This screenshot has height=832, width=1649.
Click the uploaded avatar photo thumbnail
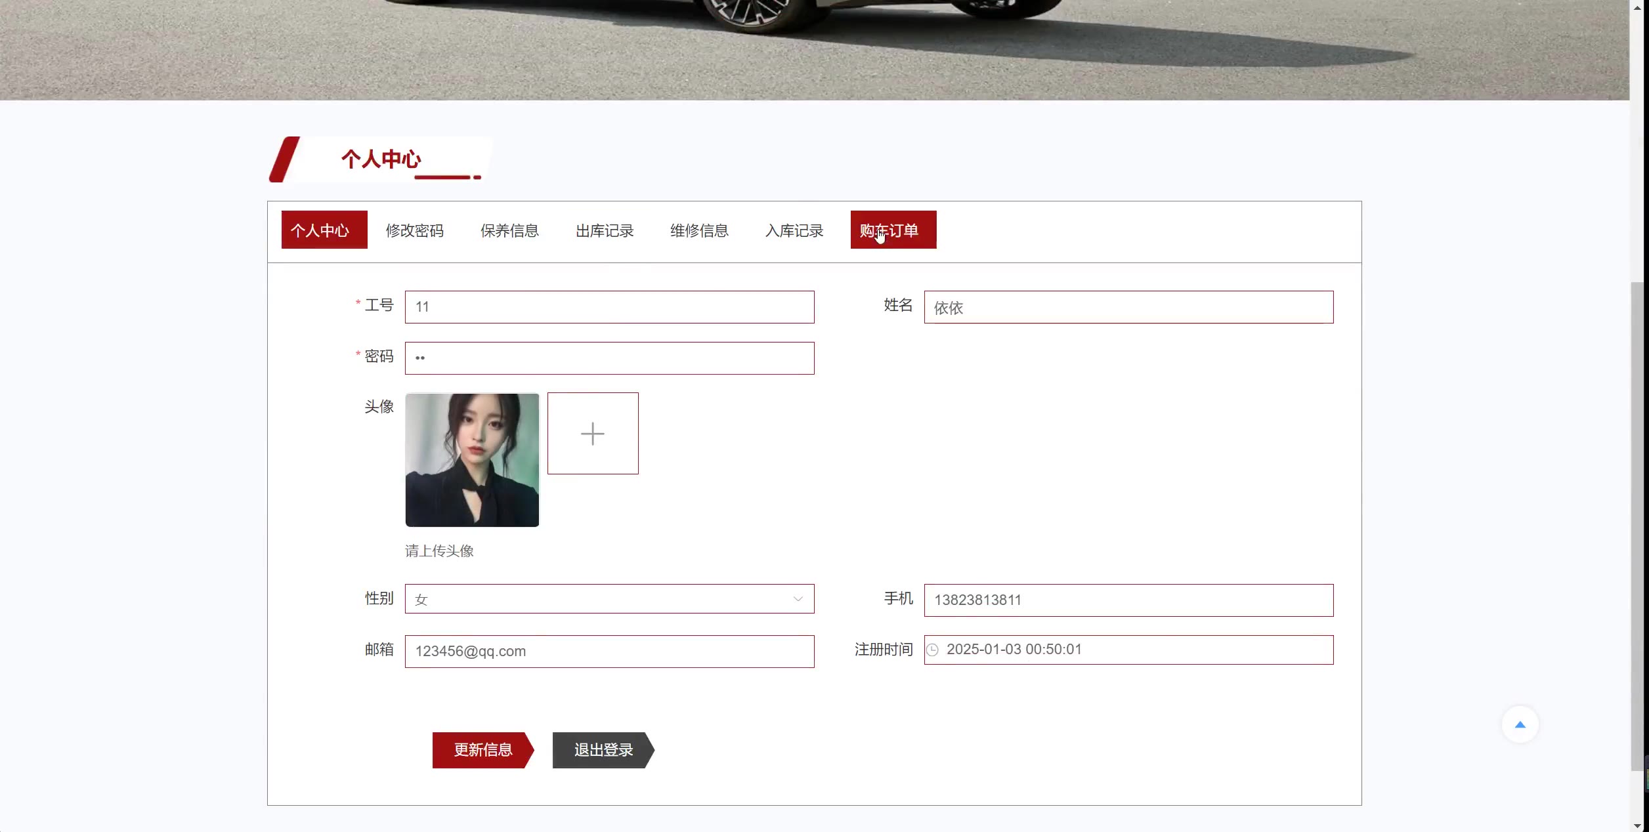[x=472, y=460]
